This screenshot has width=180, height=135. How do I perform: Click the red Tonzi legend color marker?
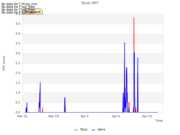coord(76,130)
